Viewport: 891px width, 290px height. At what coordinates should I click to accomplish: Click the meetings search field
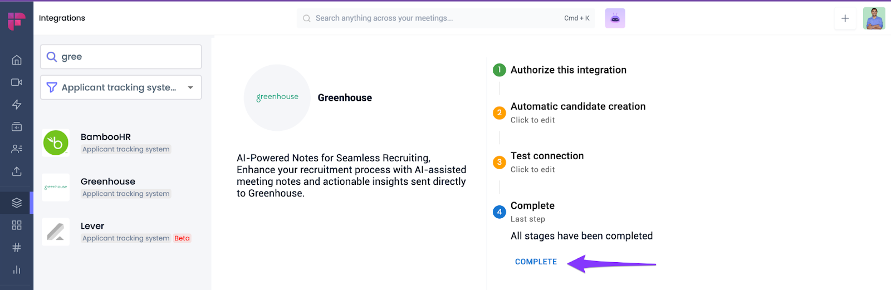(434, 18)
